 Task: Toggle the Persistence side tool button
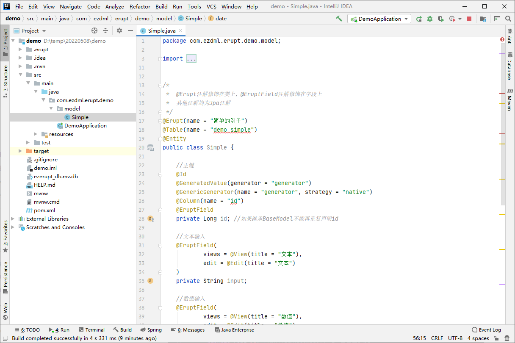[5, 277]
